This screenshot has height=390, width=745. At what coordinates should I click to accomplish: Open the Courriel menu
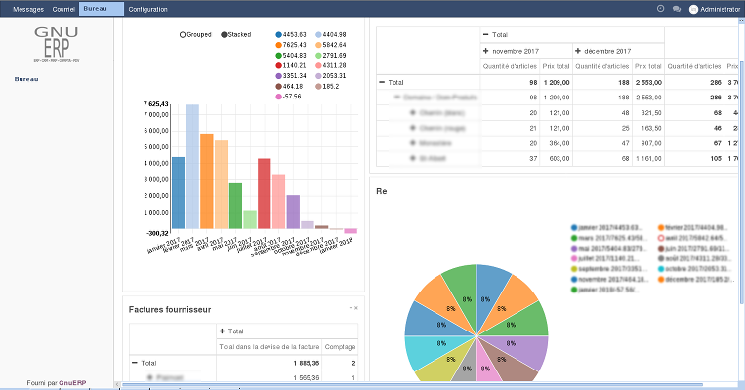tap(63, 9)
